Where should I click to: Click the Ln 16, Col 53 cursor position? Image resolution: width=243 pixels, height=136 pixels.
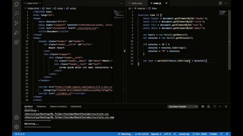(x=142, y=134)
